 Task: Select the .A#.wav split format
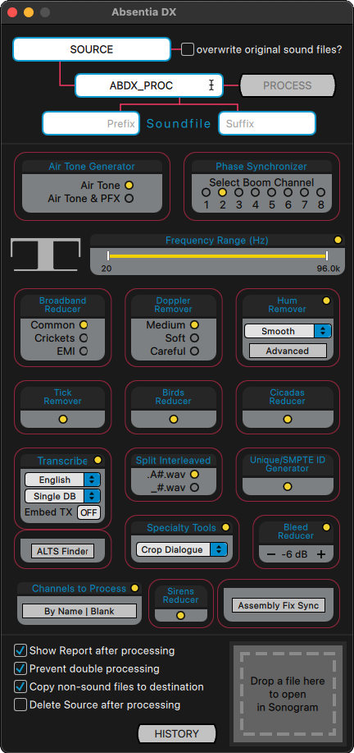point(194,475)
